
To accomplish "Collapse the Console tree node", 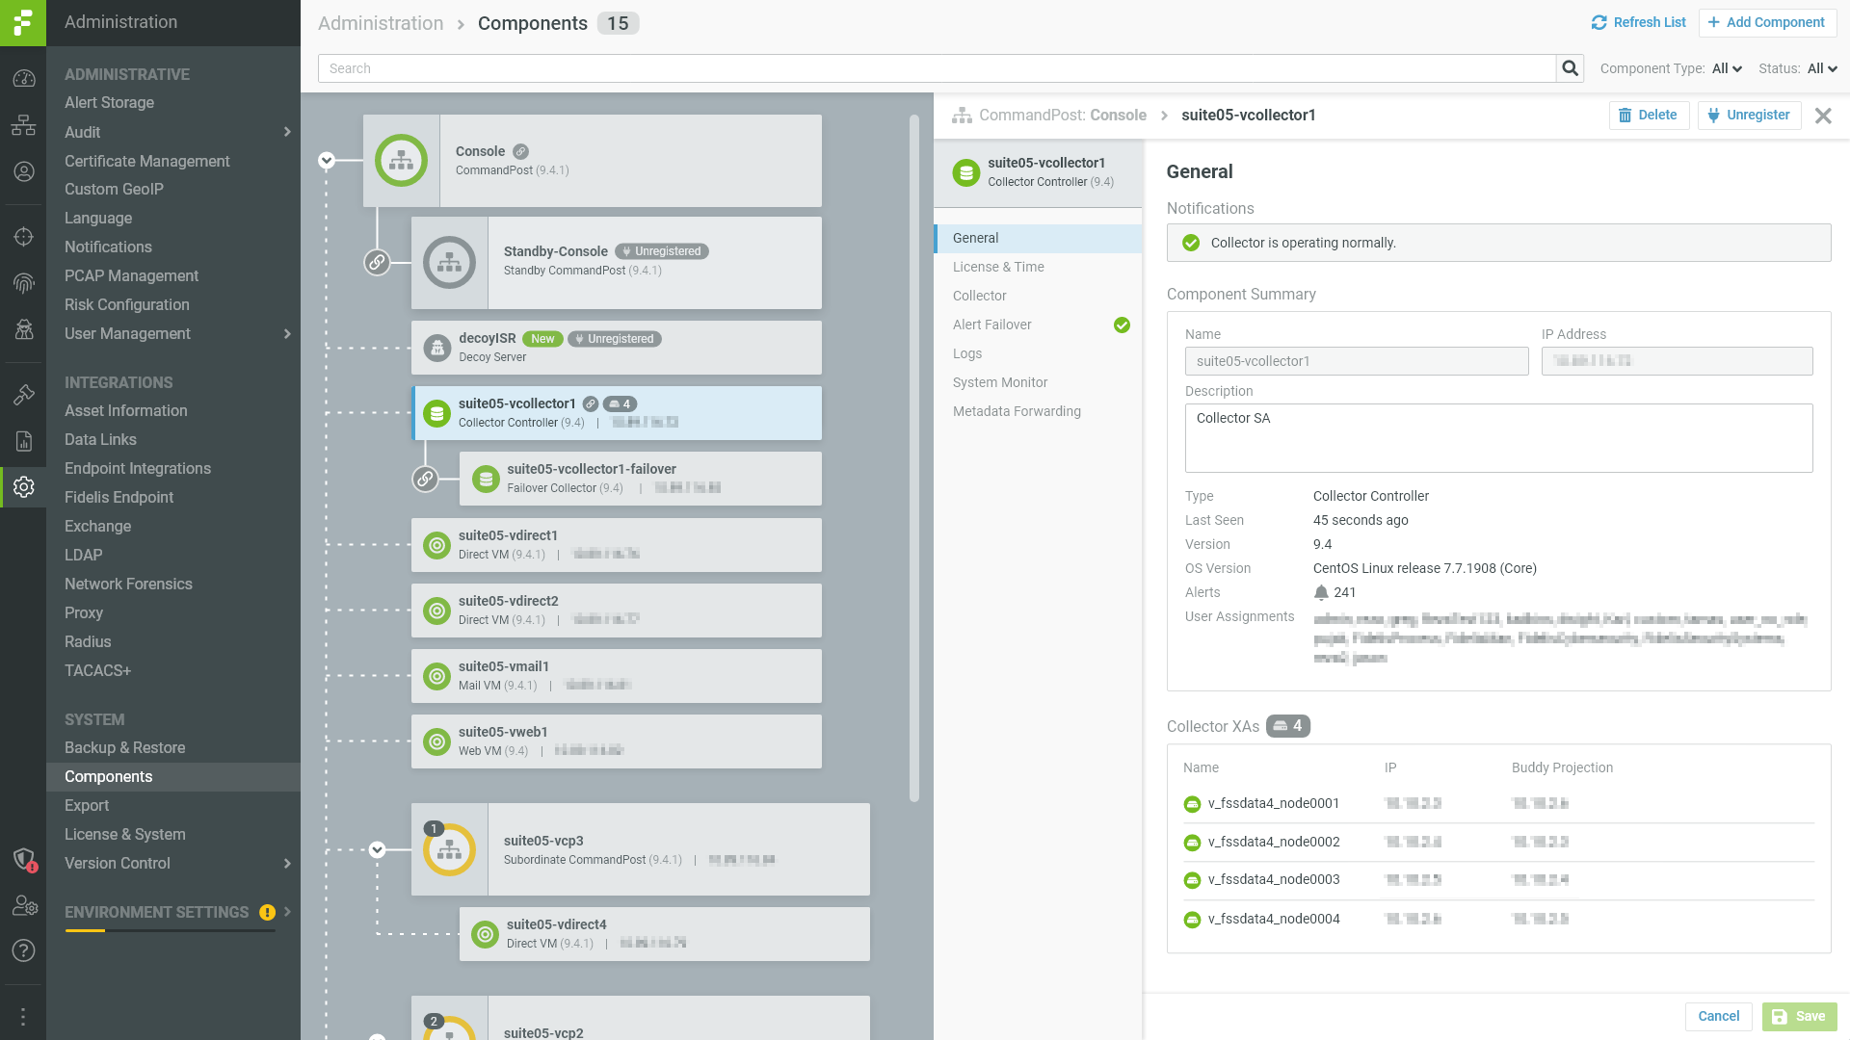I will click(327, 161).
